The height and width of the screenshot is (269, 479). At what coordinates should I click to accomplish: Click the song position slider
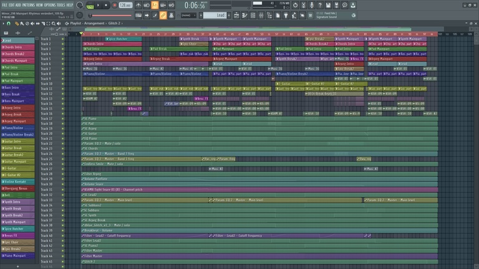coord(111,15)
